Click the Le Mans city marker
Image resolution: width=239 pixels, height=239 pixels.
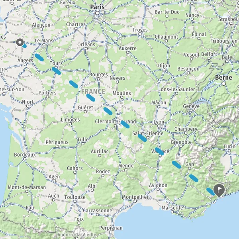(44, 45)
